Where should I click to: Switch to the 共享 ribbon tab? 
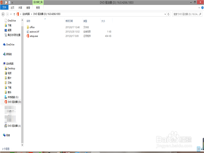pyautogui.click(x=20, y=8)
